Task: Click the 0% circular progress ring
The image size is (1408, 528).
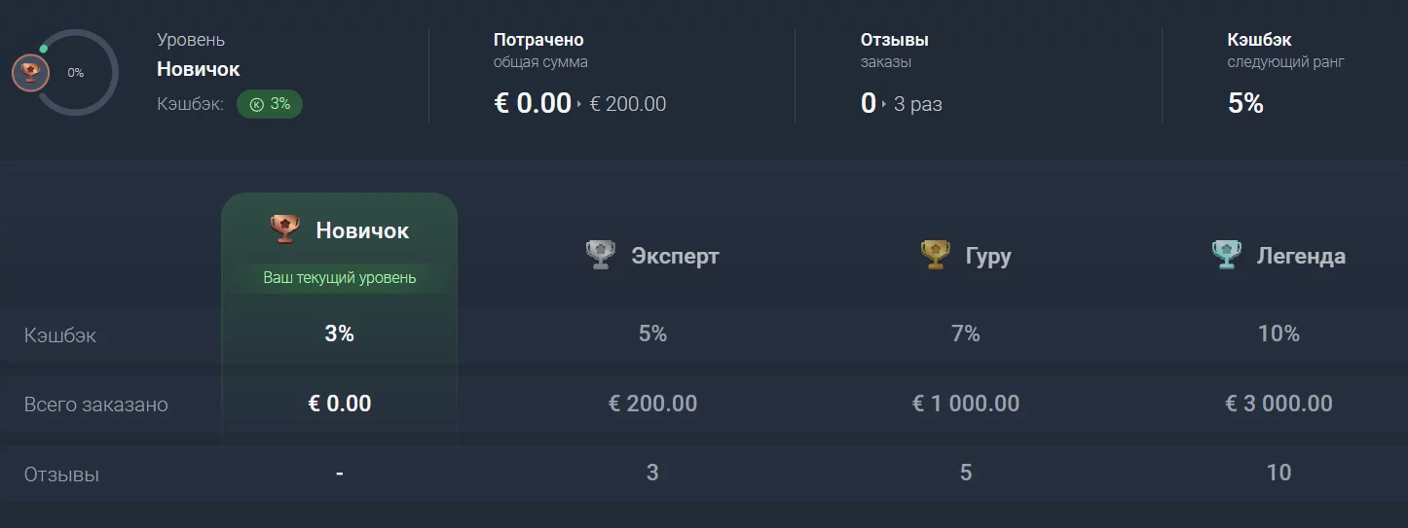Action: click(x=76, y=73)
